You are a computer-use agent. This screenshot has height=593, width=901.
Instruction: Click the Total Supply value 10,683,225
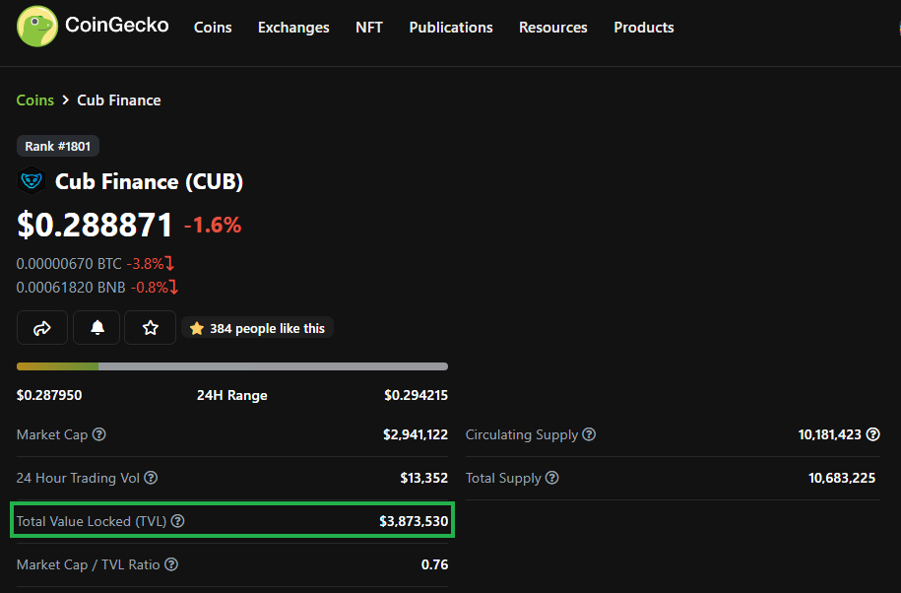(842, 478)
